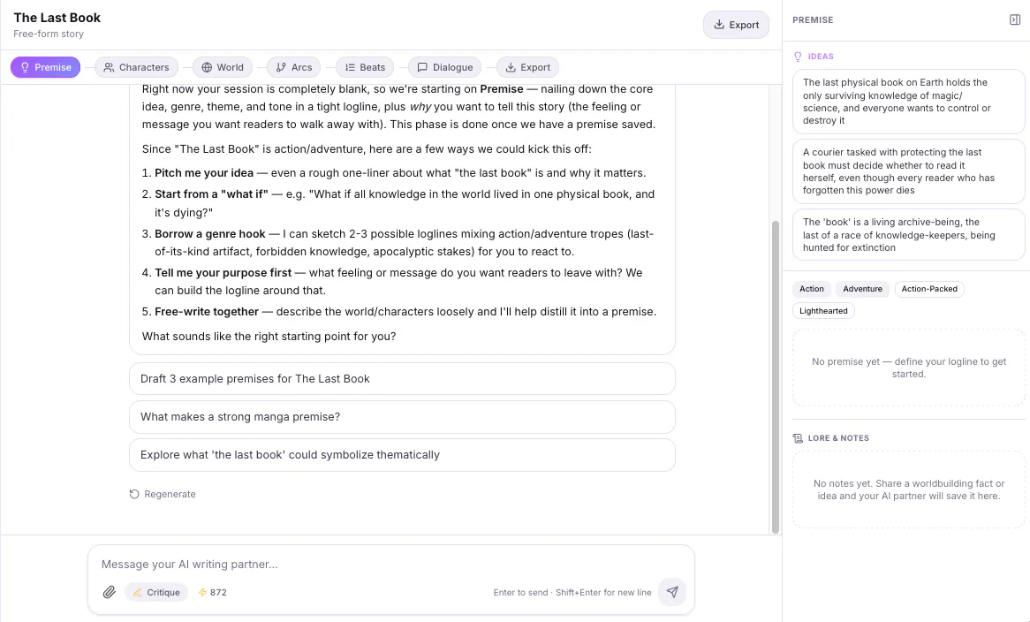The image size is (1030, 622).
Task: Click the 'Start from a "what if"' option text
Action: coord(211,194)
